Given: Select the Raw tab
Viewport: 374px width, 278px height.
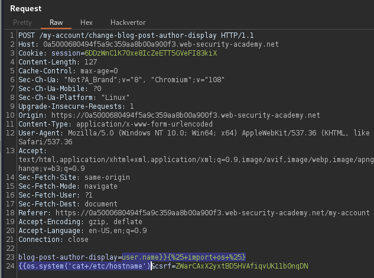Looking at the screenshot, I should (x=56, y=22).
